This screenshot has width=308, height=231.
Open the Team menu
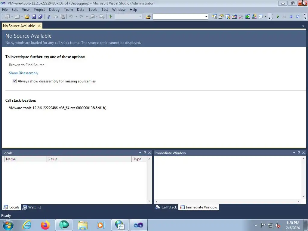coord(68,9)
